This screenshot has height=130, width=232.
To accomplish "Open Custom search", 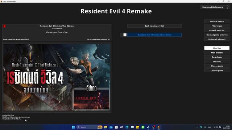I will [x=217, y=21].
